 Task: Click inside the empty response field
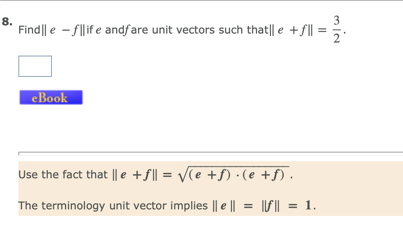point(34,66)
